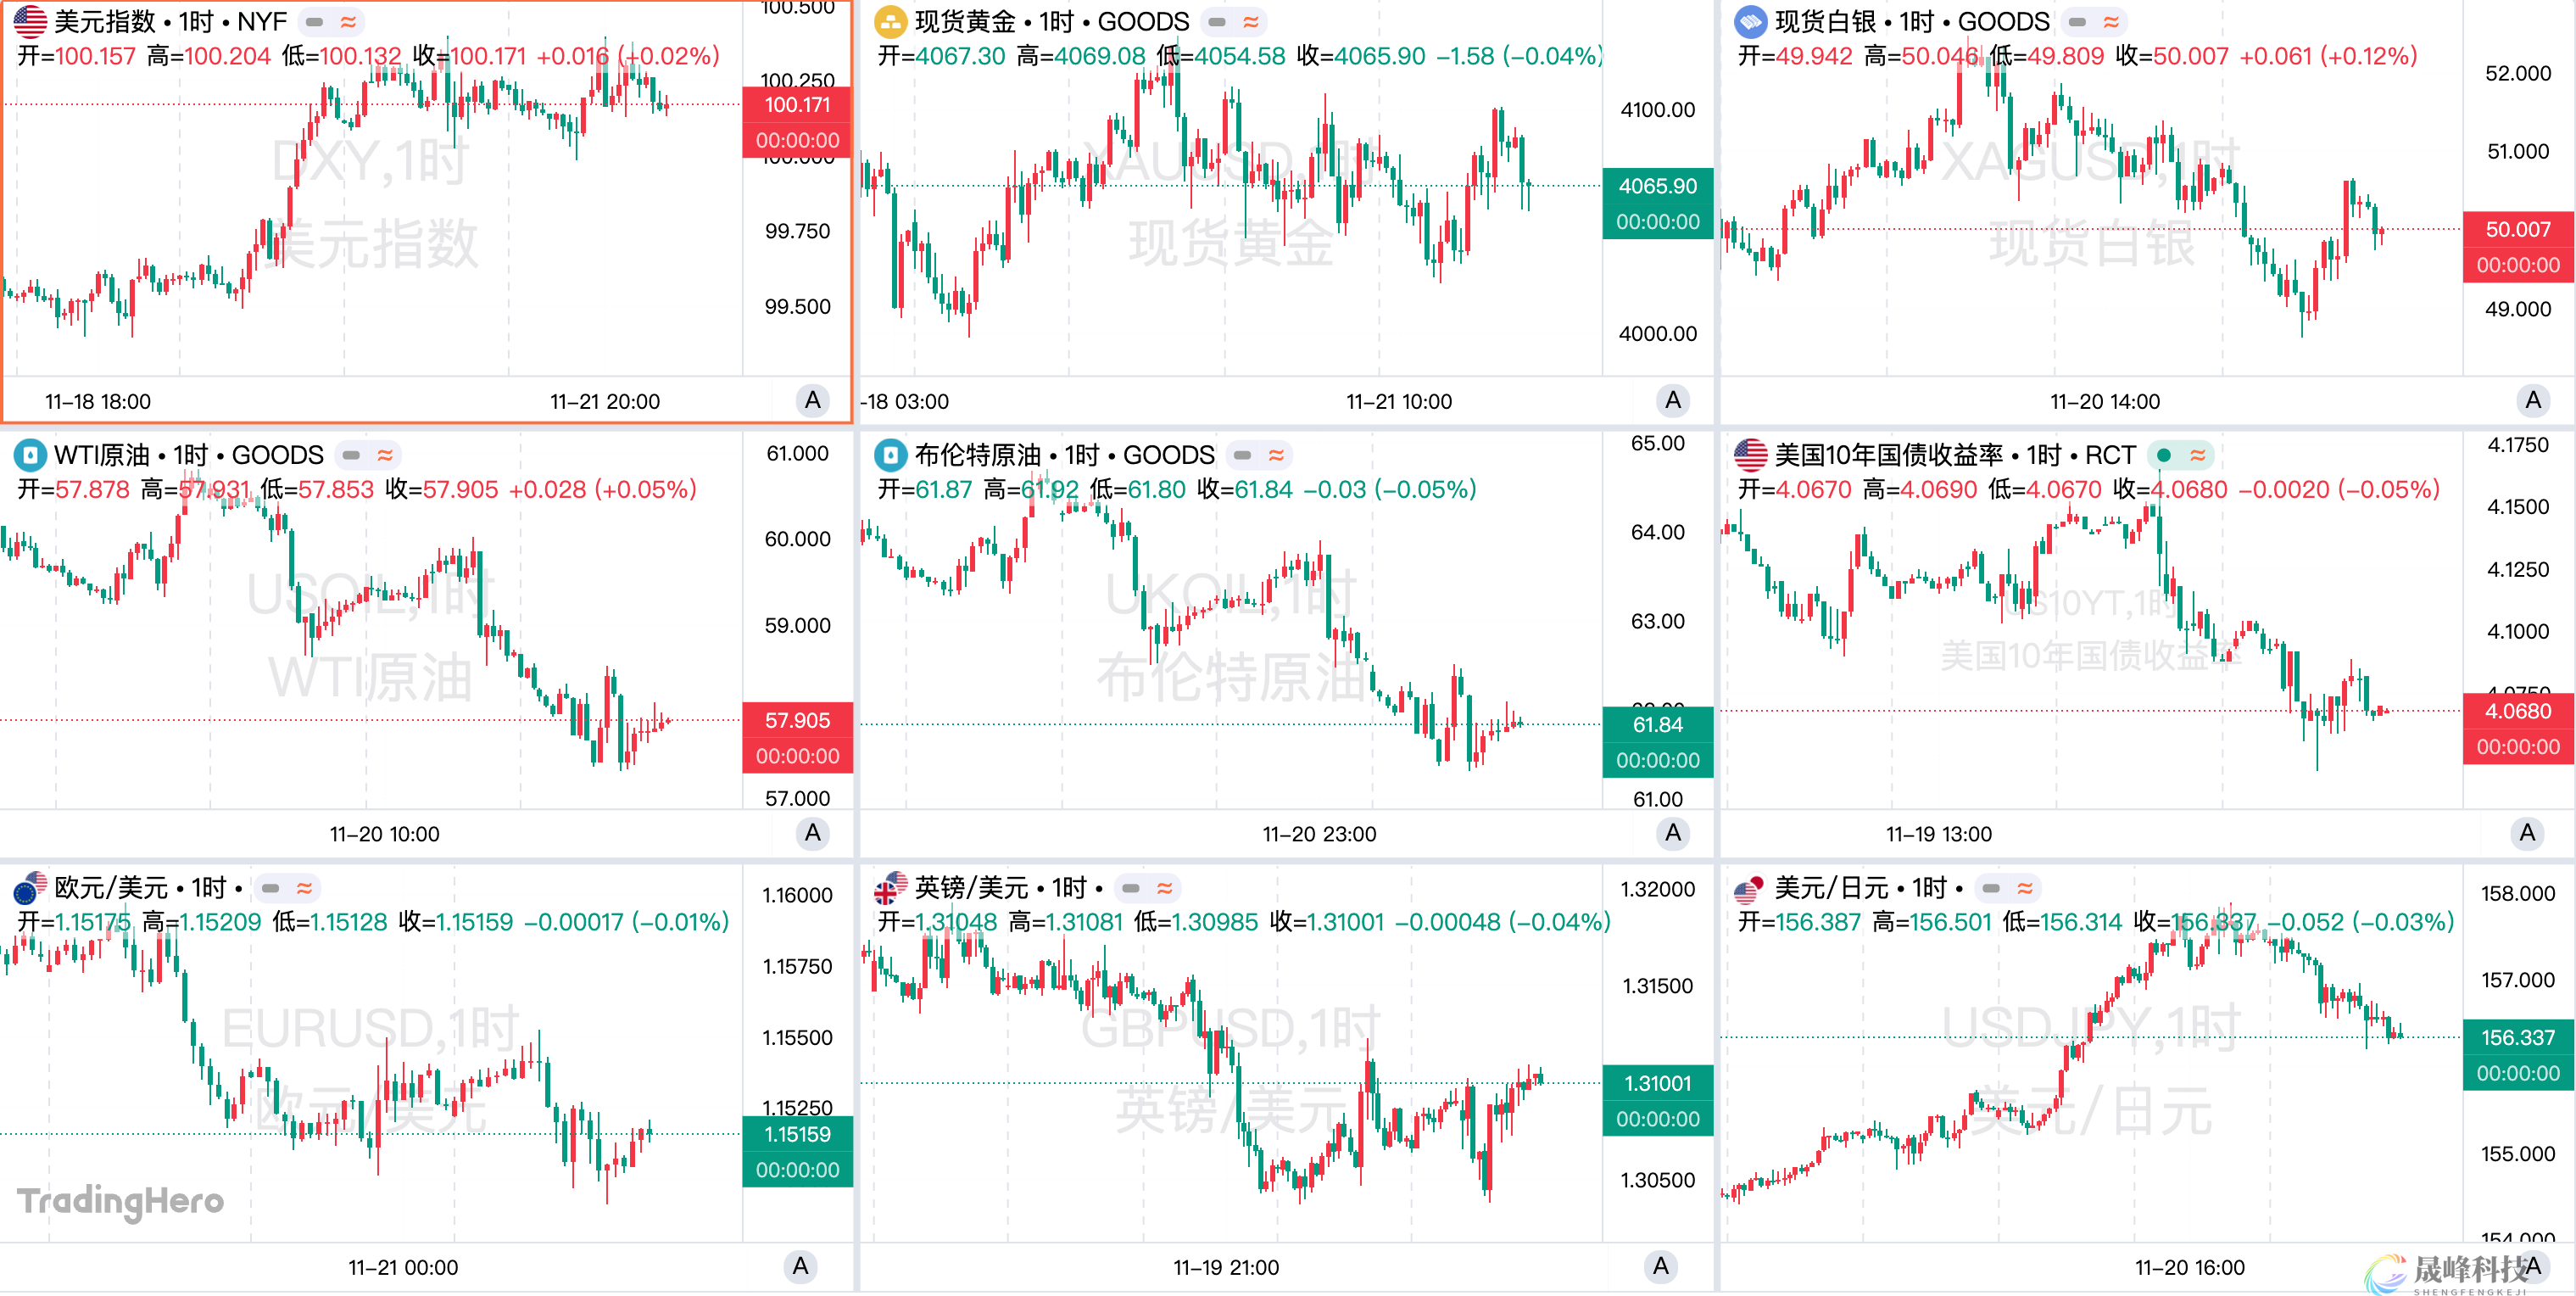2576x1296 pixels.
Task: Click the TradingHero logo
Action: click(121, 1200)
